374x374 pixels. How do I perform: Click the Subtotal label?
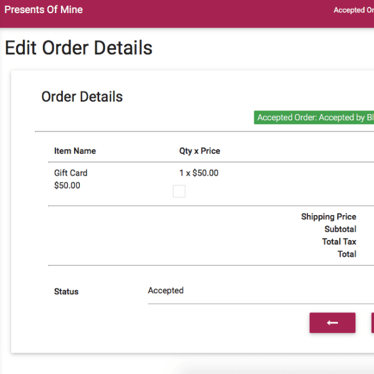(340, 229)
